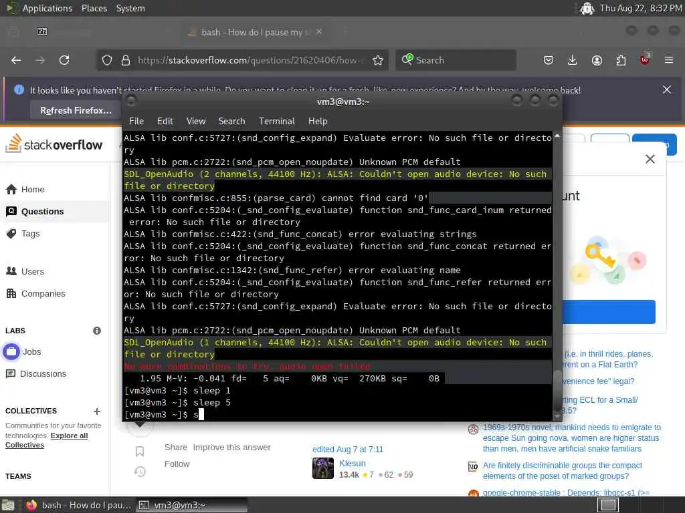The width and height of the screenshot is (685, 513).
Task: Switch to the Firefox taskbar window button
Action: pyautogui.click(x=79, y=505)
